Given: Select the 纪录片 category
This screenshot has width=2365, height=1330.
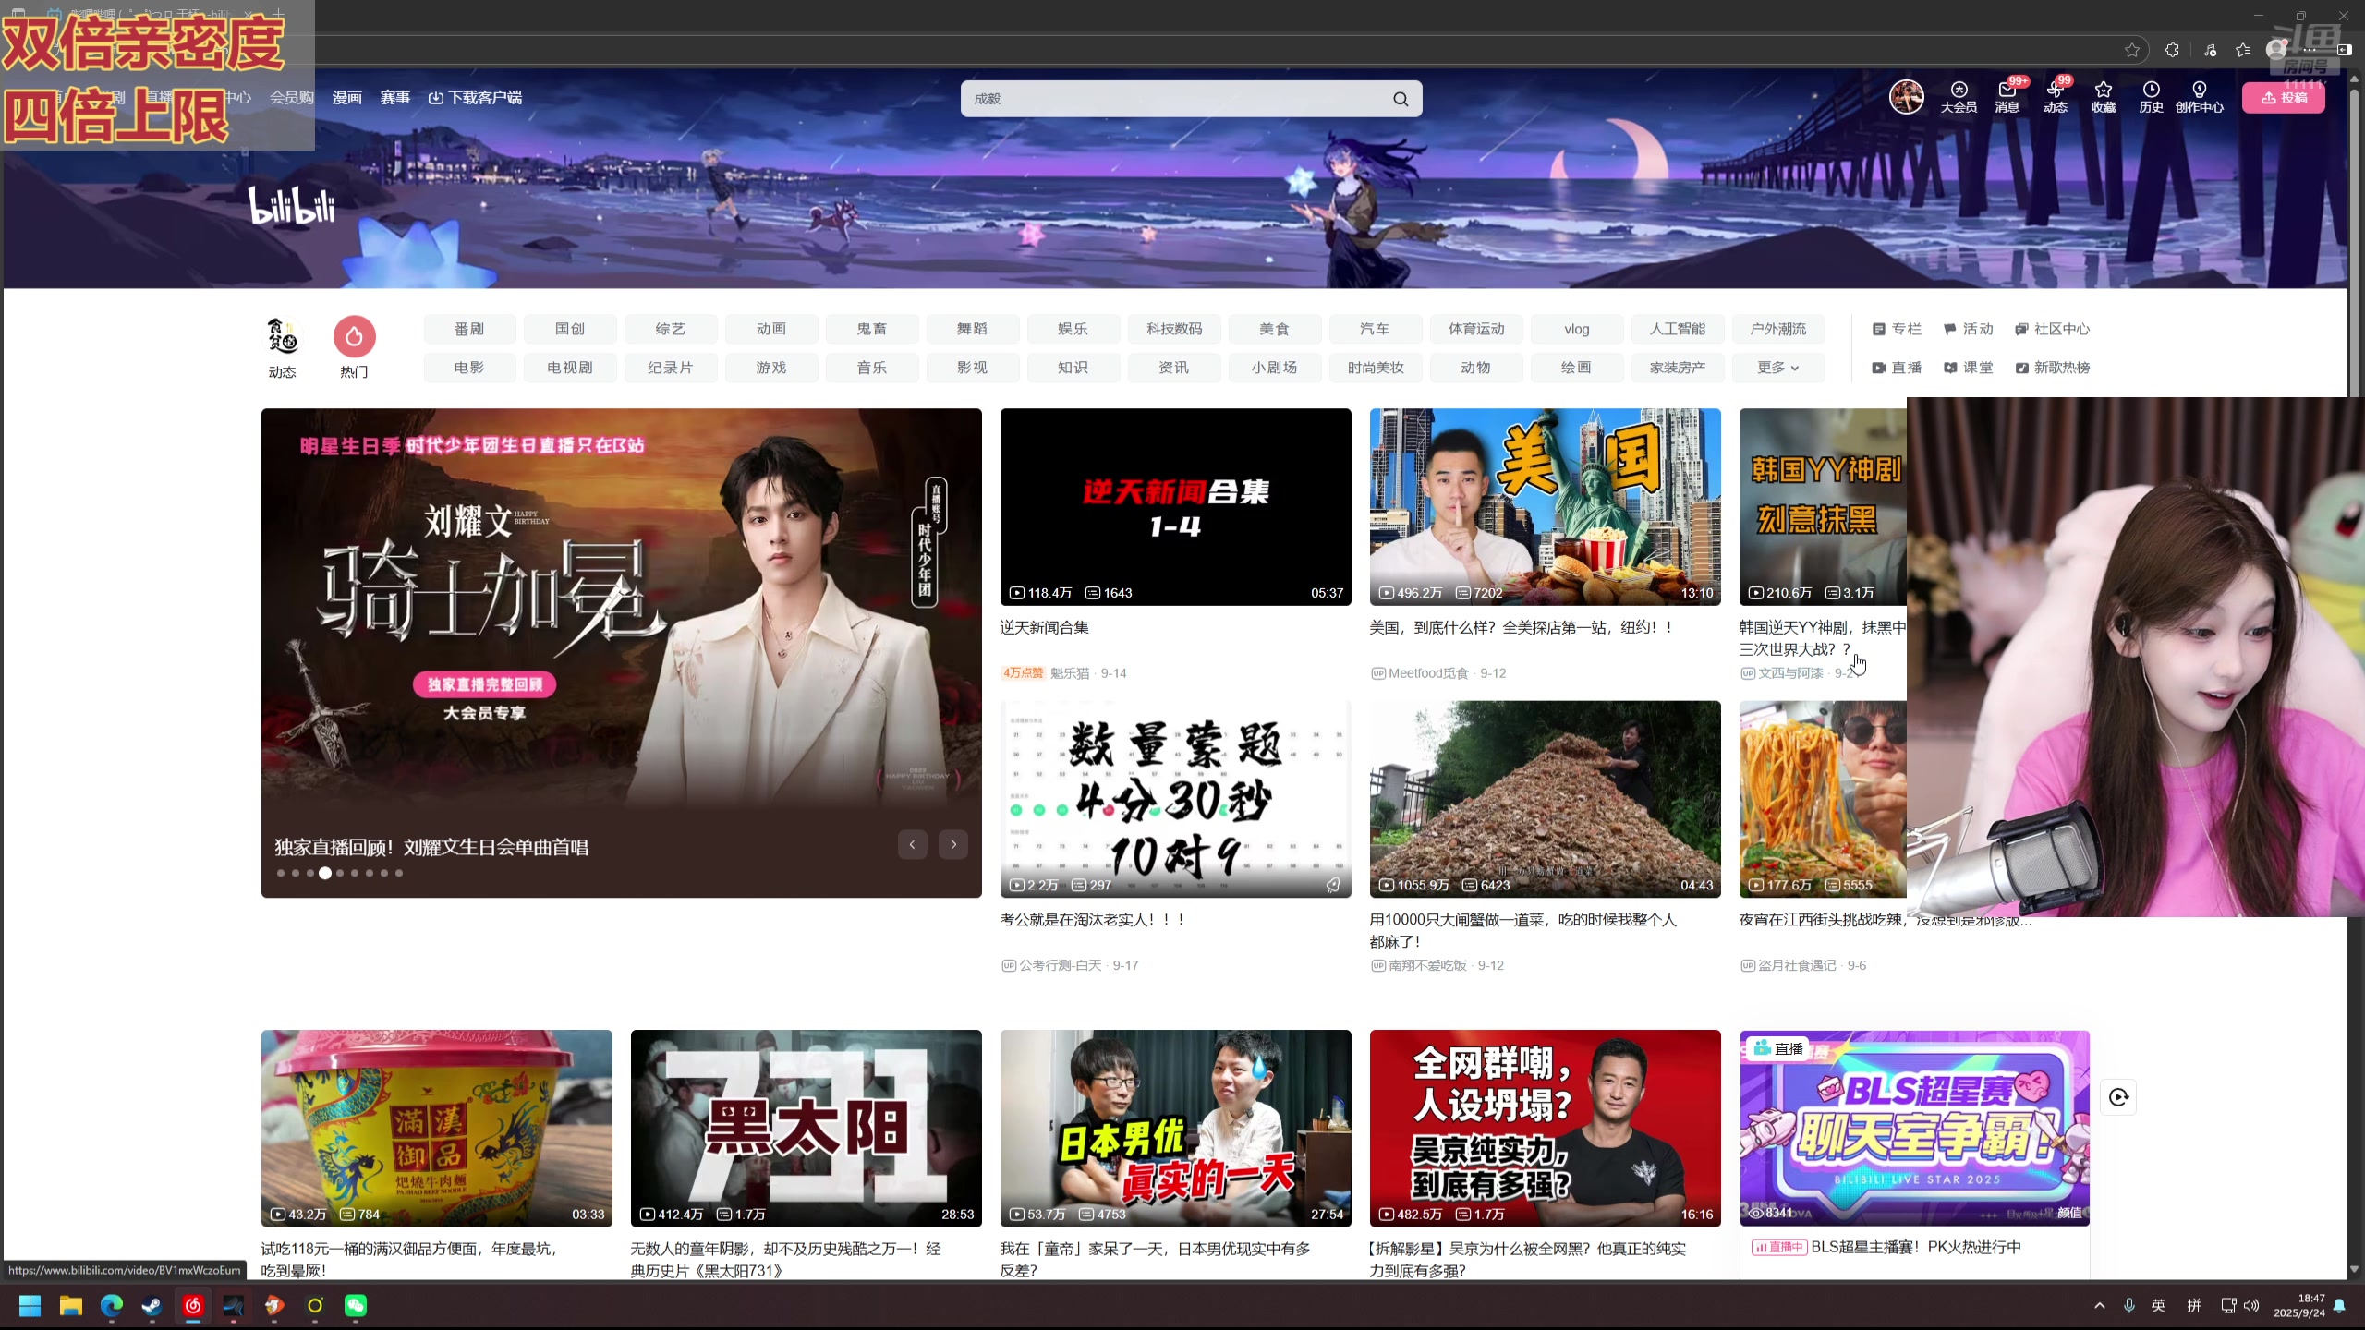Looking at the screenshot, I should pos(670,368).
